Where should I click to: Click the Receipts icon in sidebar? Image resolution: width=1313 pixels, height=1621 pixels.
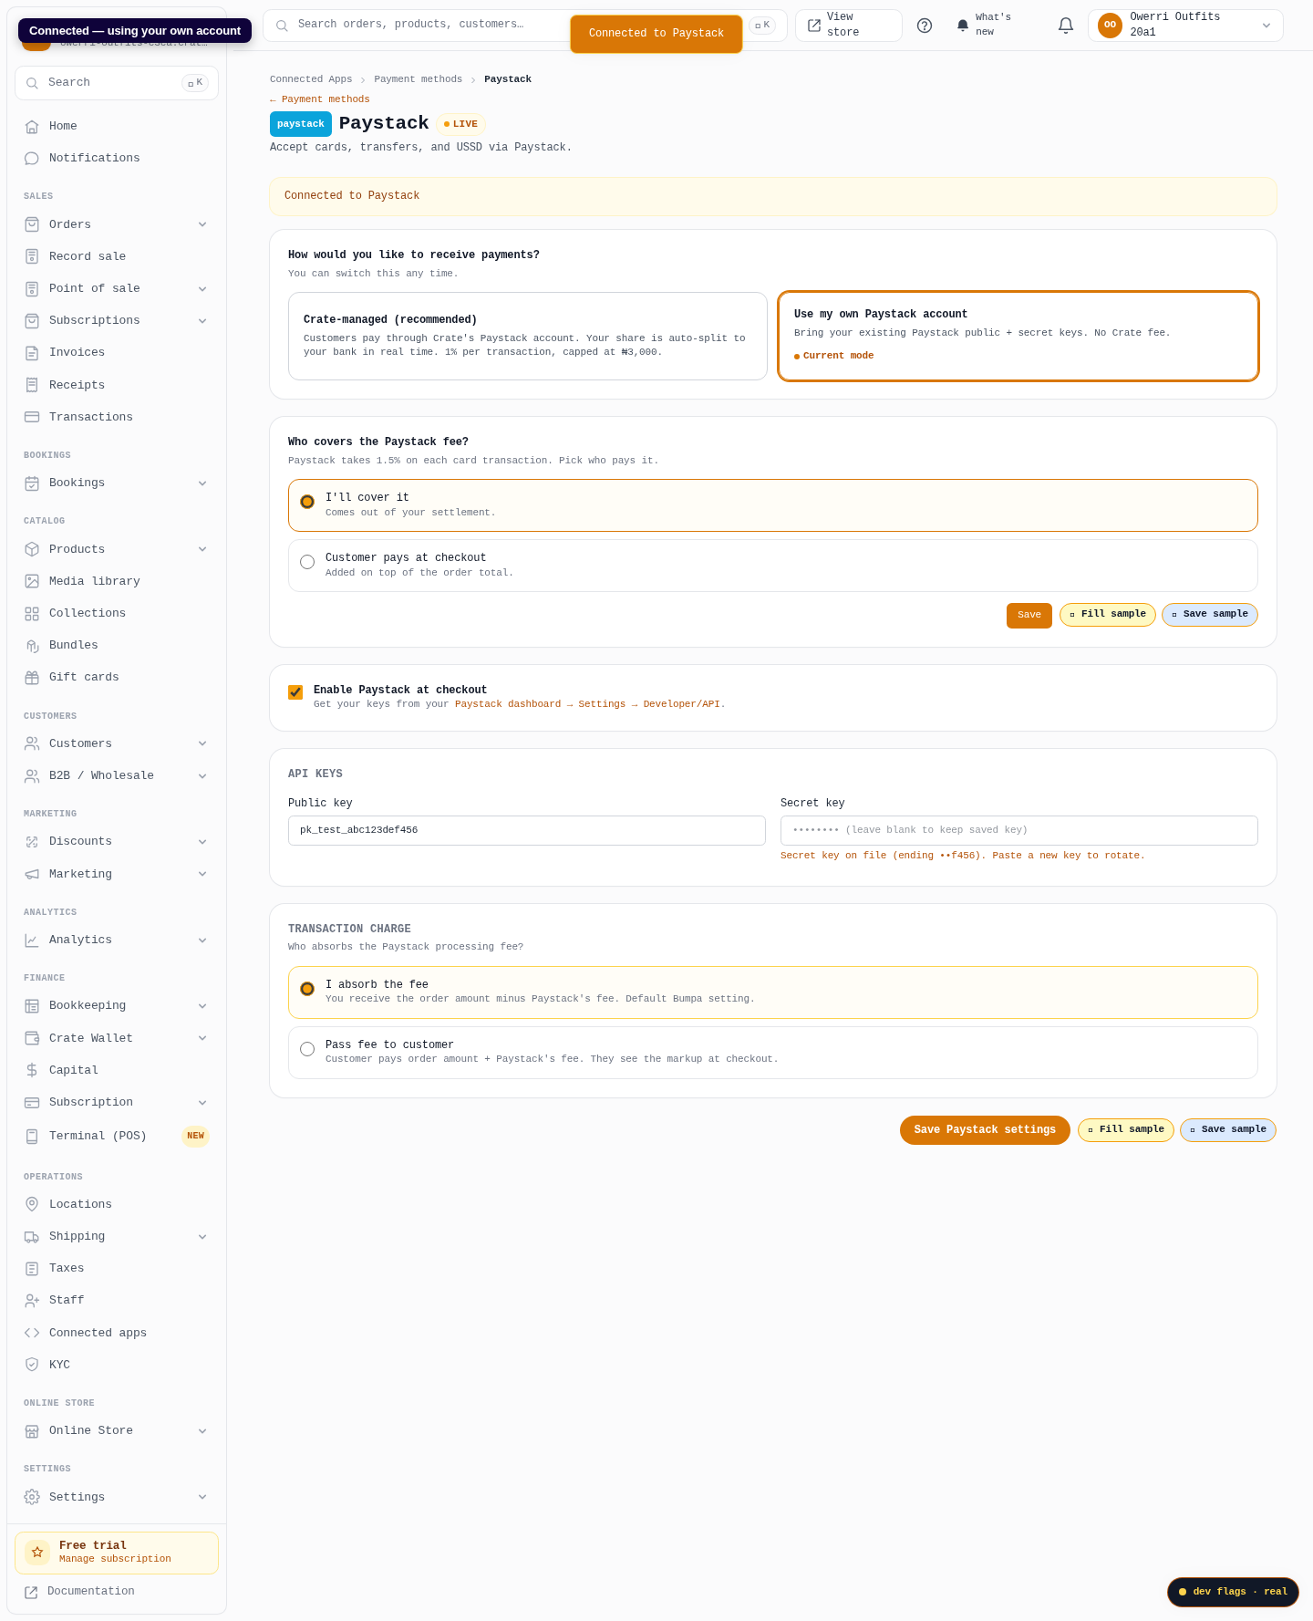32,385
